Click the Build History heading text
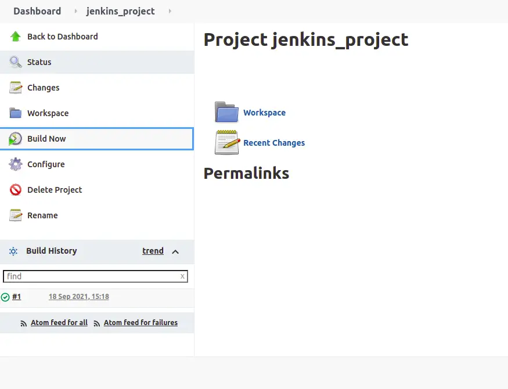The height and width of the screenshot is (389, 508). coord(52,251)
